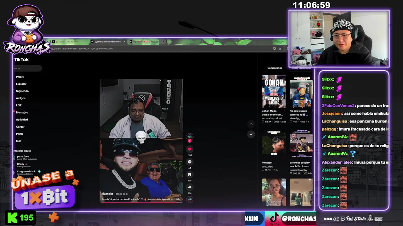Open the creator avatar above the like button
403x226 pixels.
[190, 137]
